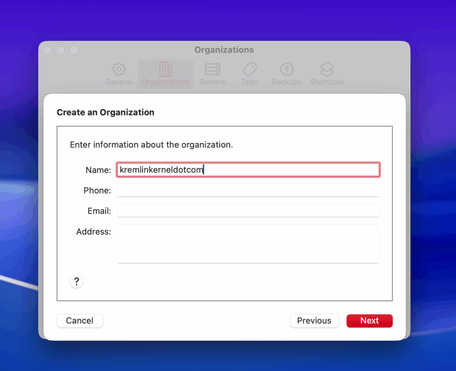The image size is (456, 371).
Task: Select the Organizations building icon
Action: [x=165, y=69]
